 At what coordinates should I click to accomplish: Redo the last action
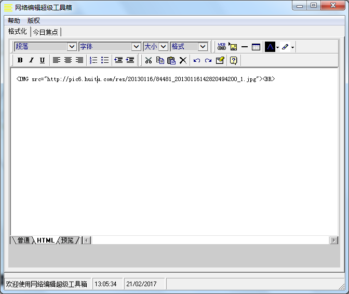click(x=208, y=60)
